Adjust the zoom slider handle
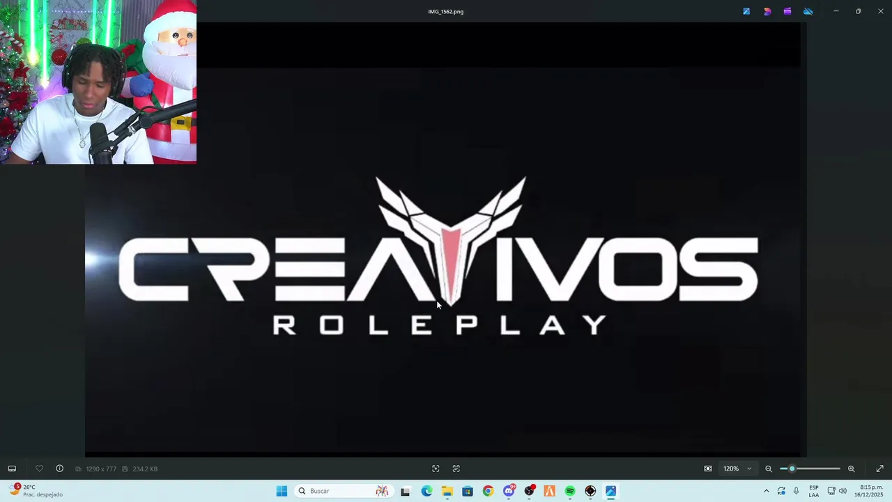 [x=792, y=469]
